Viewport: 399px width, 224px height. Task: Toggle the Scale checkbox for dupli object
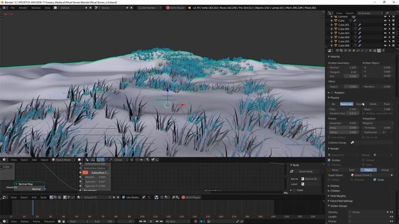(375, 180)
